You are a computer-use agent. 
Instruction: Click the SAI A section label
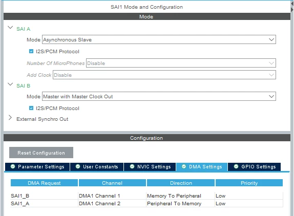pyautogui.click(x=23, y=29)
